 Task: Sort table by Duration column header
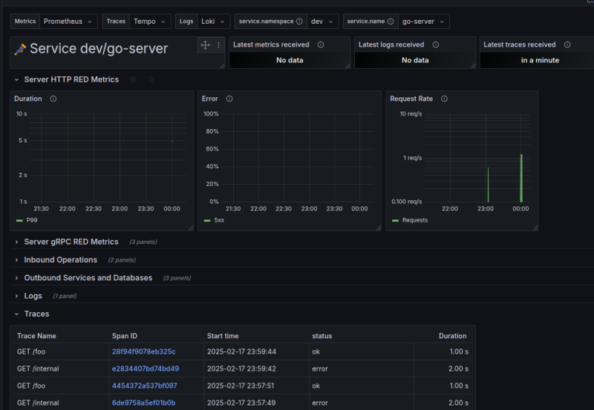452,336
